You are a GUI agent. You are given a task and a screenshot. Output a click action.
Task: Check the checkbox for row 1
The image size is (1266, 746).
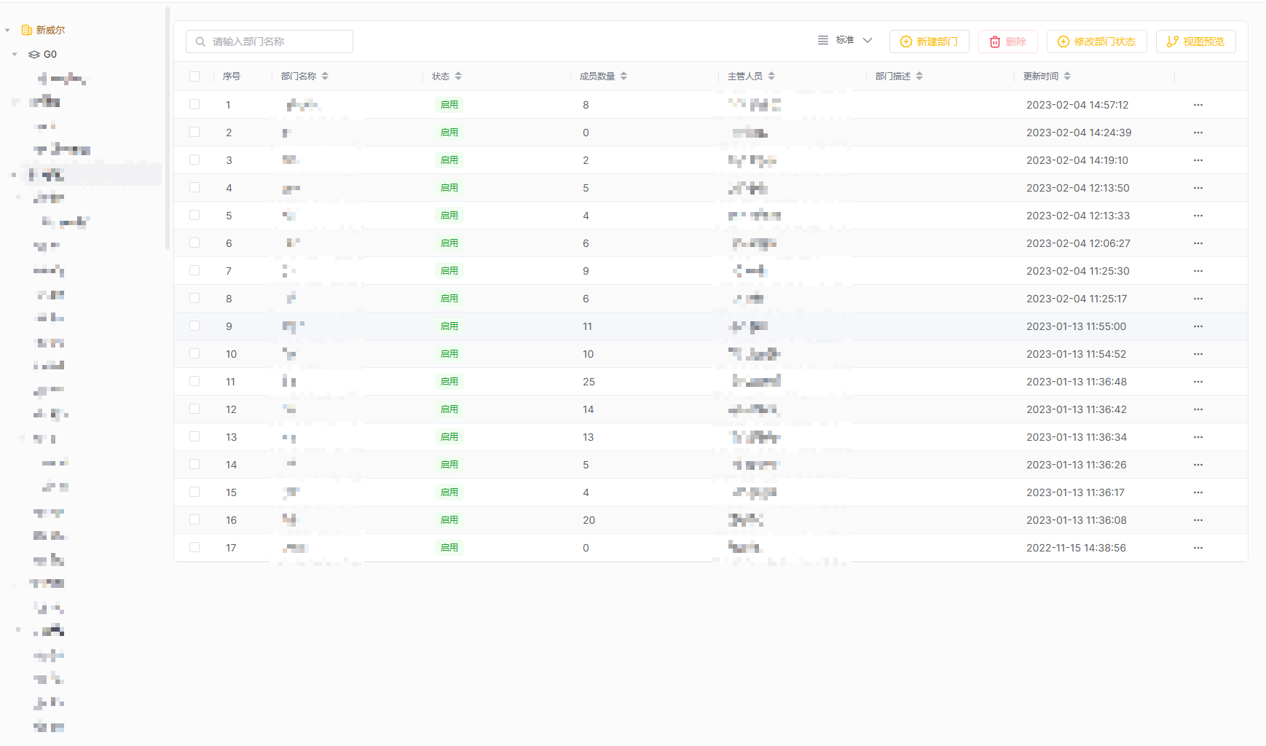(194, 104)
